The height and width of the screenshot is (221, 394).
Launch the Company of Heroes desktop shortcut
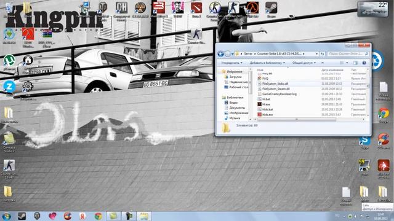(x=121, y=11)
